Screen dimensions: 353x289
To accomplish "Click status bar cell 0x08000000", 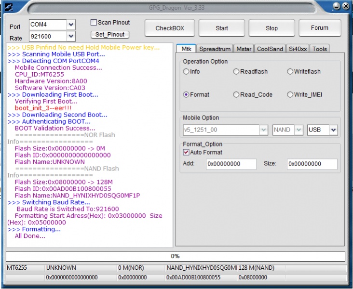I will 261,277.
